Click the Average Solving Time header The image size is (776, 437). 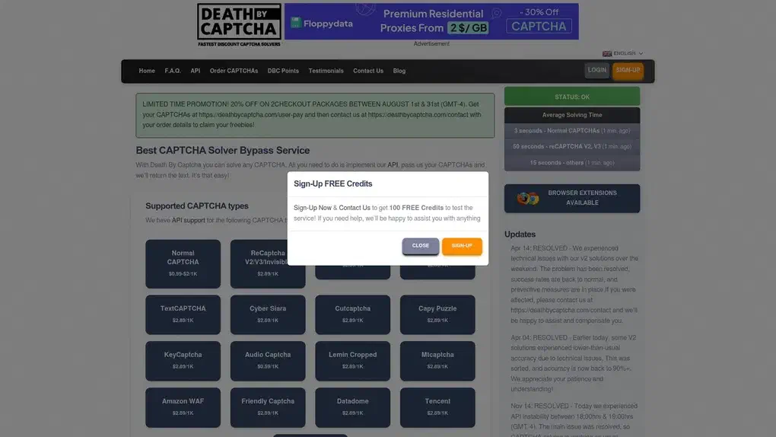572,115
